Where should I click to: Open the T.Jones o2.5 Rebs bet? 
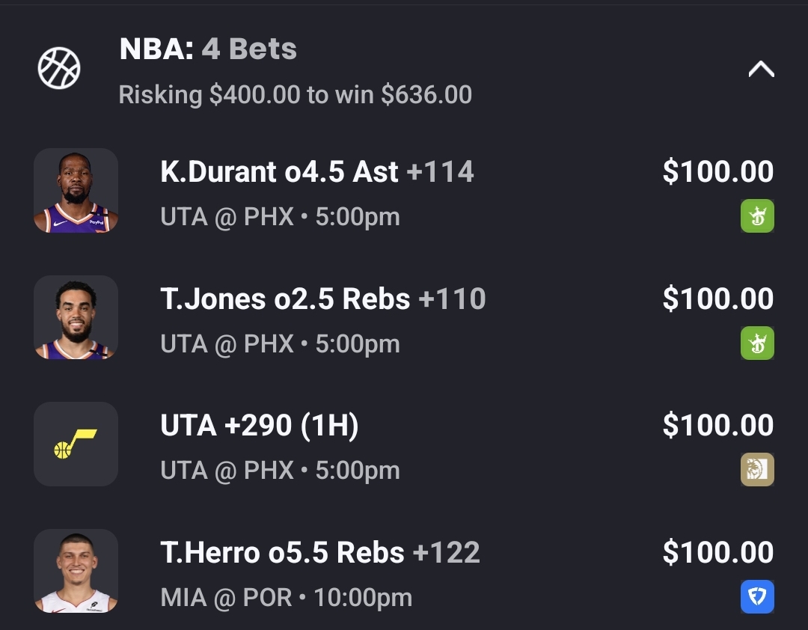click(x=322, y=299)
